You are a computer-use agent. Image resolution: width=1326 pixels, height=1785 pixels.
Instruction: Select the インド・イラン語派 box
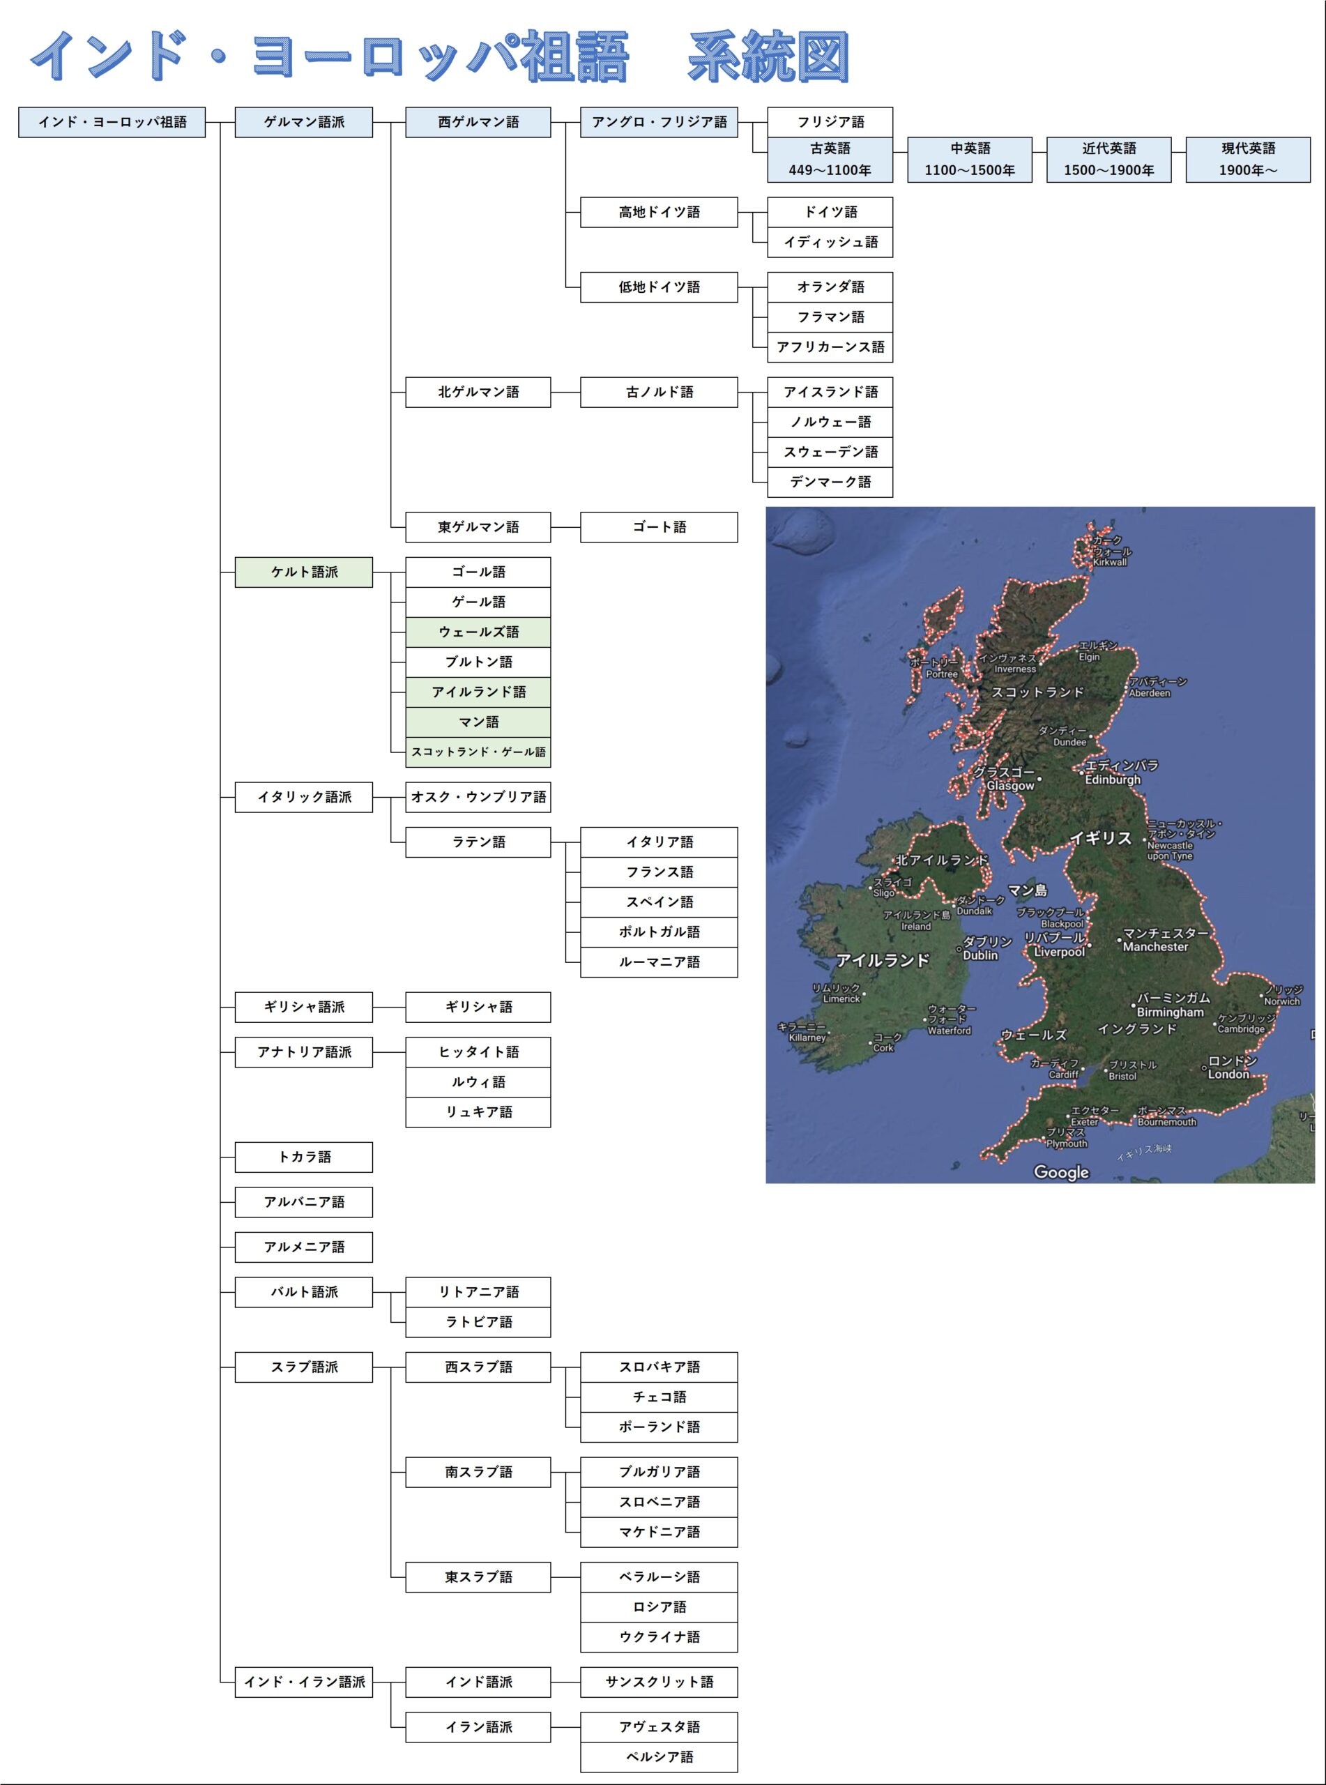pyautogui.click(x=303, y=1683)
